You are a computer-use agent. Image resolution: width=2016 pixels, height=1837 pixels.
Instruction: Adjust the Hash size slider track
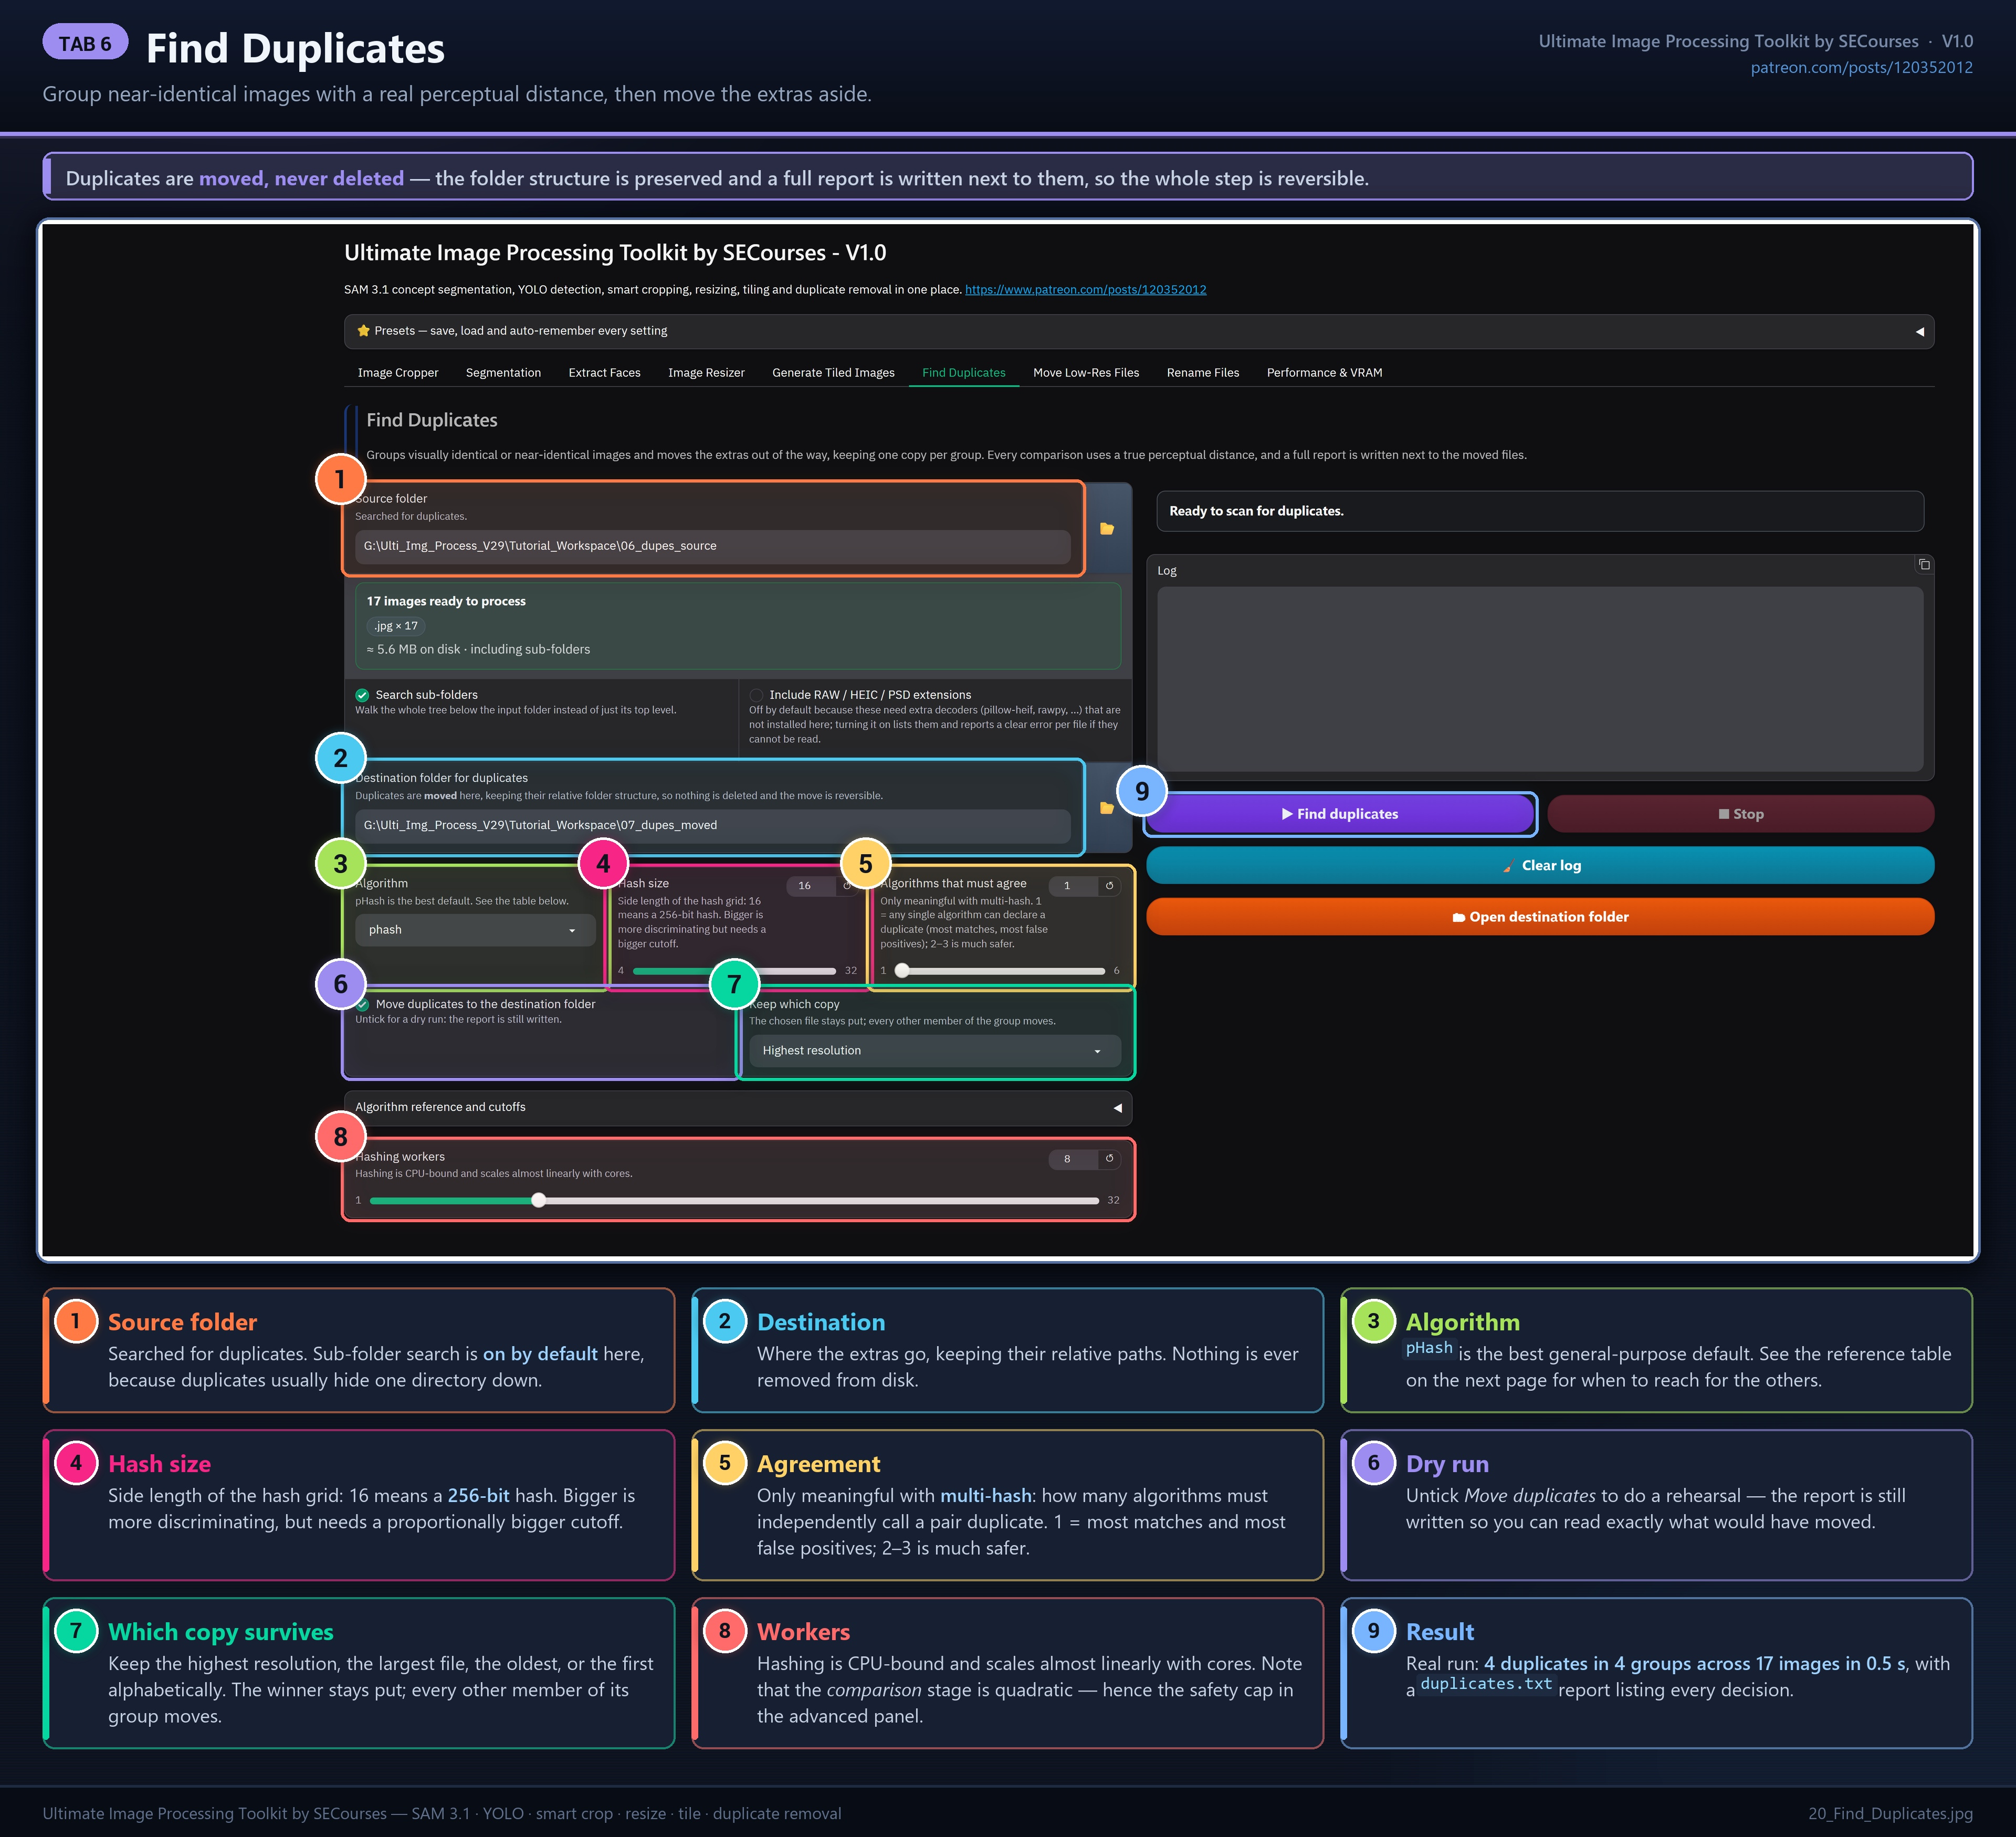point(734,971)
